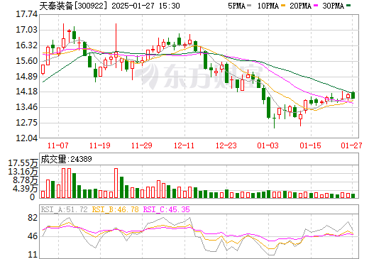Viewport: 369px width, 259px height.
Task: Click the 13.46 price axis label
Action: [x=26, y=107]
